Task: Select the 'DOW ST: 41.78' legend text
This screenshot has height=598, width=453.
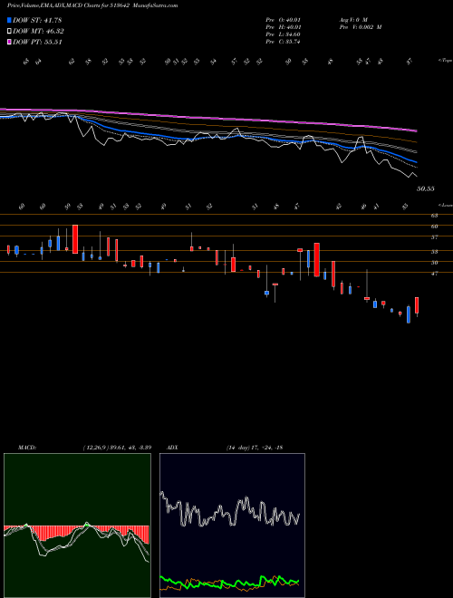Action: pyautogui.click(x=37, y=20)
